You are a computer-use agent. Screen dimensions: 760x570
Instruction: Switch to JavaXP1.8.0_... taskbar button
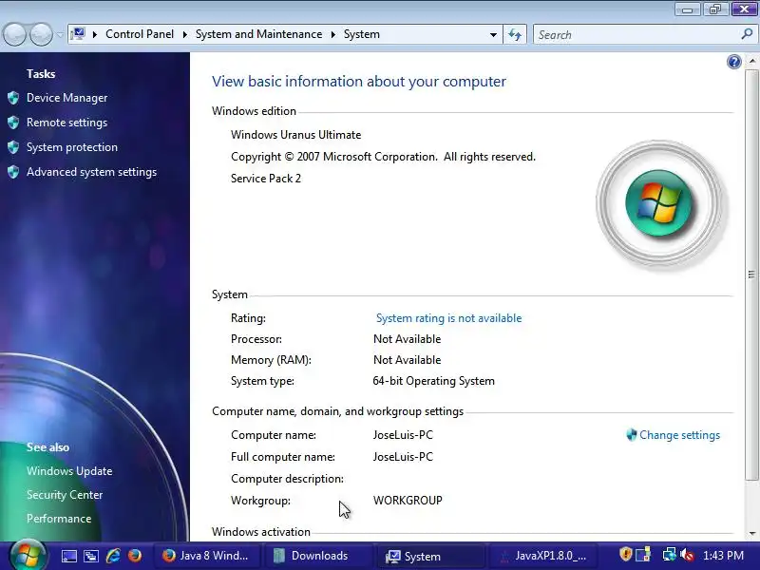541,556
